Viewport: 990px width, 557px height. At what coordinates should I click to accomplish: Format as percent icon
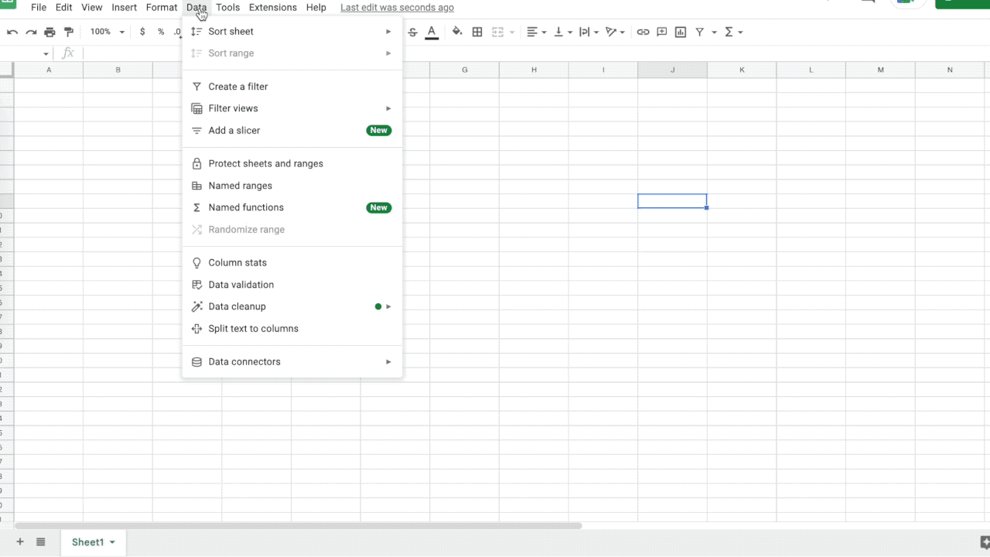(x=161, y=32)
